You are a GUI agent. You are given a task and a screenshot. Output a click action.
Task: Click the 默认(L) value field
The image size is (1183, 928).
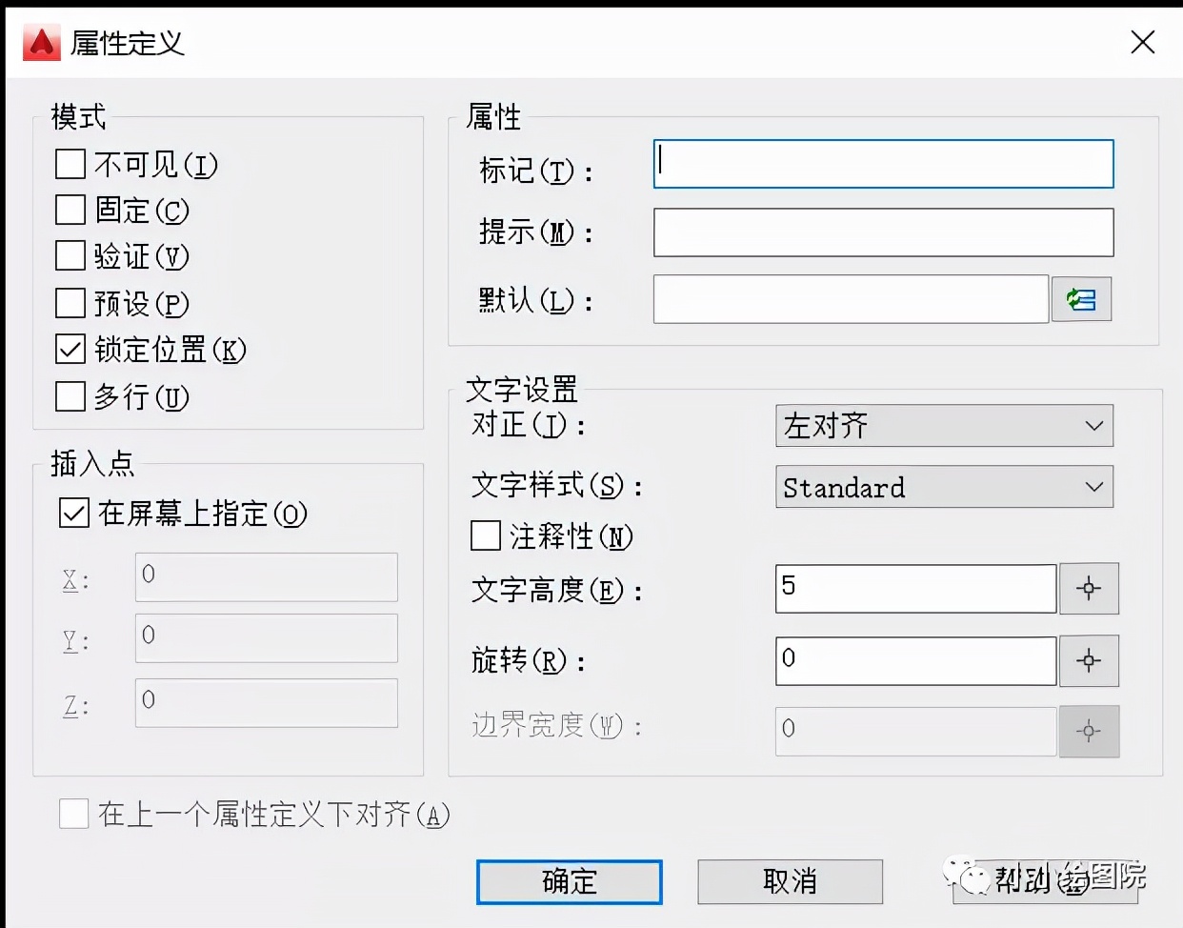(852, 299)
